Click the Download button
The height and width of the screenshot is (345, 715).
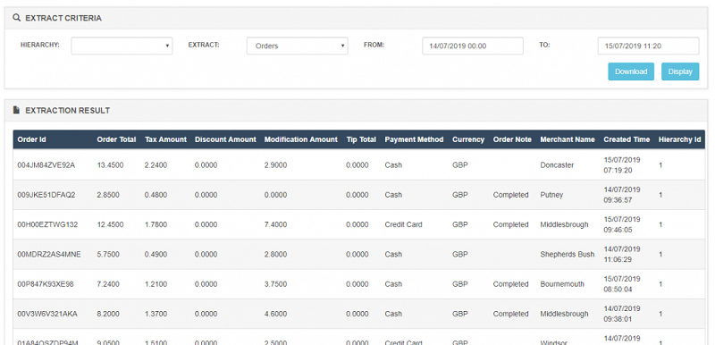(631, 72)
